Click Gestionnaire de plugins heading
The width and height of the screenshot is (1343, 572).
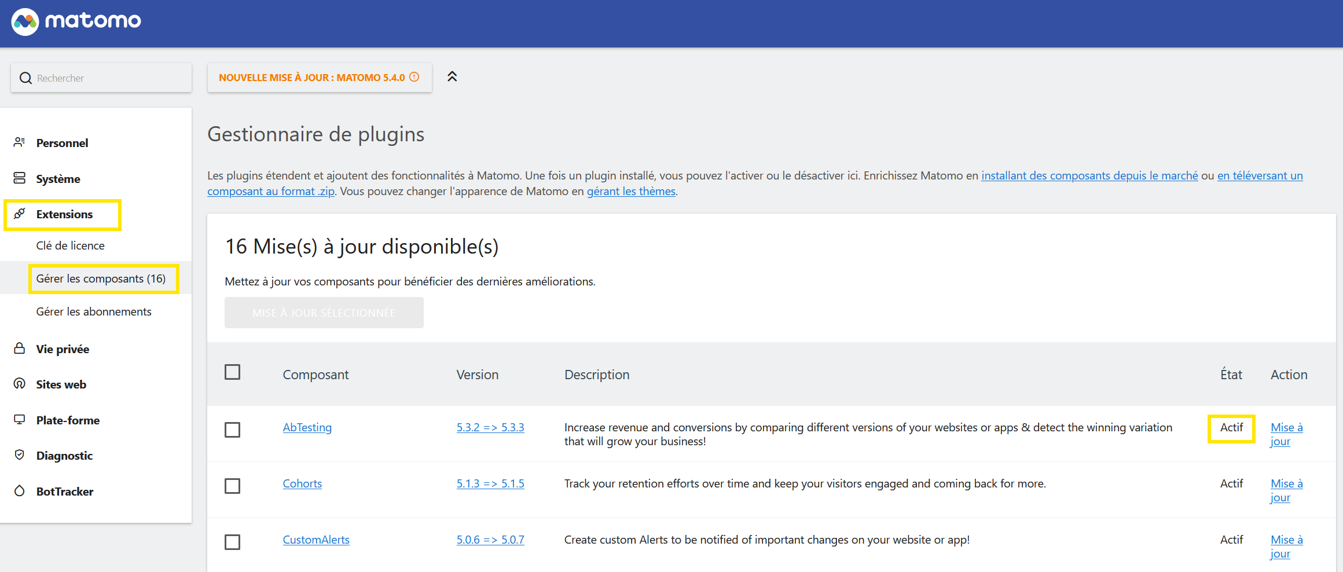pos(316,134)
